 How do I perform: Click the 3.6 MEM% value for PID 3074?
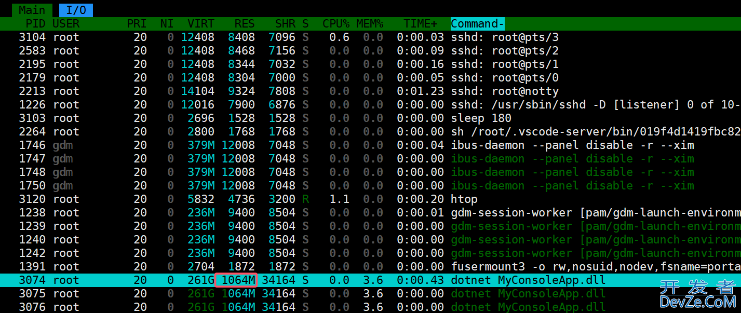[x=373, y=280]
